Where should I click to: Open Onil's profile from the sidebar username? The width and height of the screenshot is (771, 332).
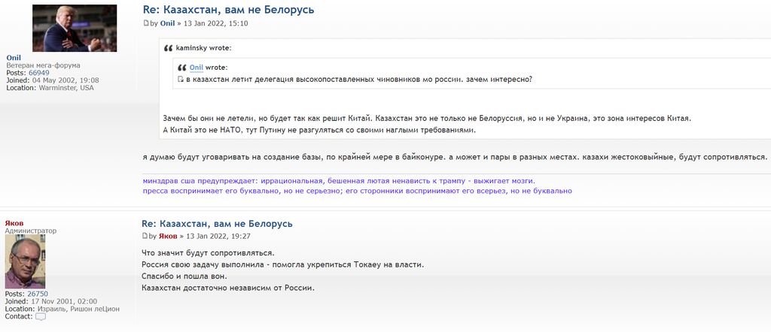pyautogui.click(x=14, y=58)
